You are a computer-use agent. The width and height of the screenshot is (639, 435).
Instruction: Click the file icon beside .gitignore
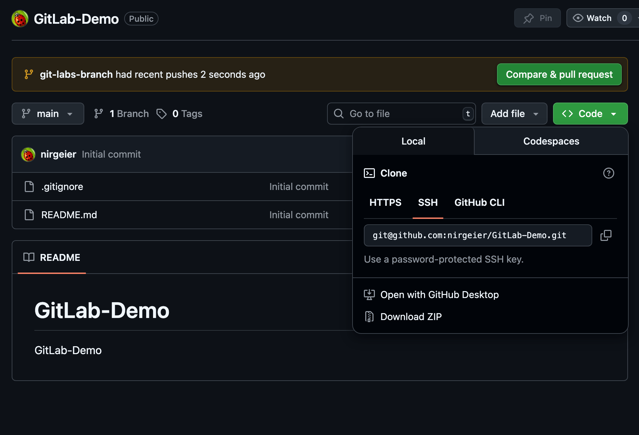coord(29,187)
